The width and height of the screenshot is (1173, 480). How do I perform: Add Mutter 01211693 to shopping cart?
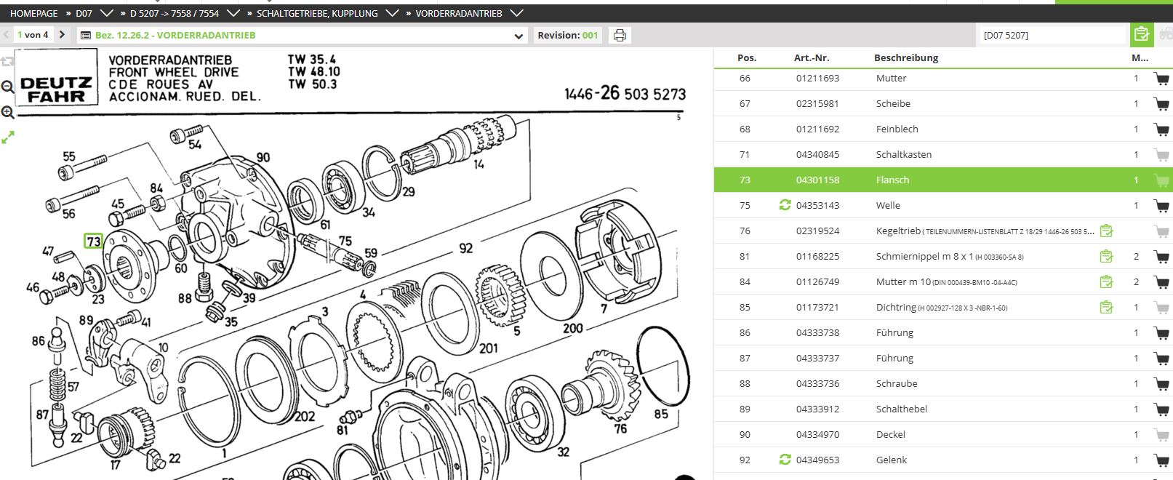tap(1161, 79)
